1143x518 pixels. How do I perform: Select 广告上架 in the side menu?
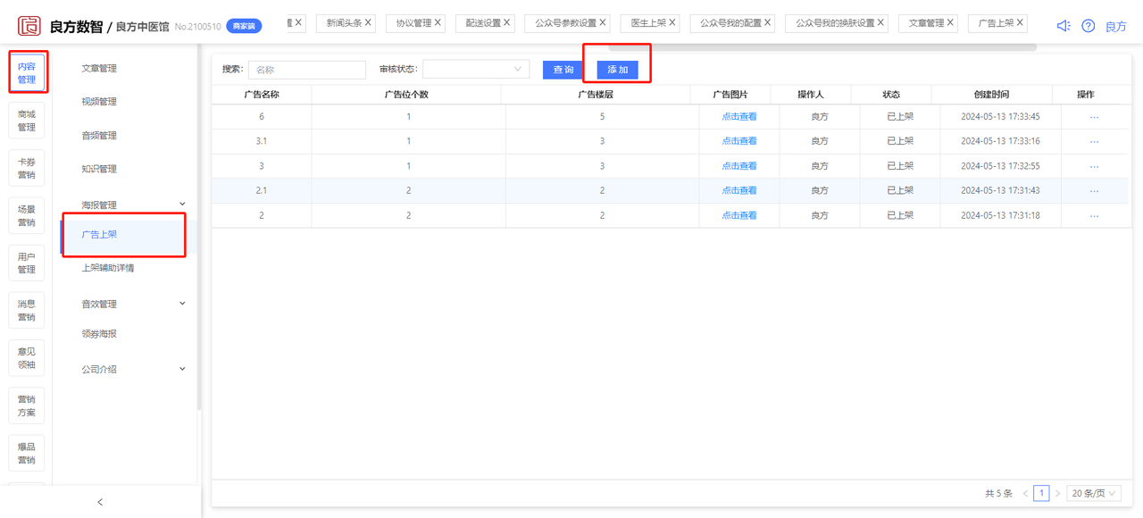[99, 235]
